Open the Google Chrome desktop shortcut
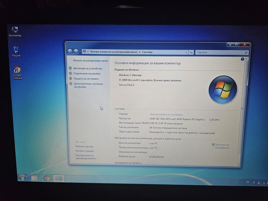 18,73
